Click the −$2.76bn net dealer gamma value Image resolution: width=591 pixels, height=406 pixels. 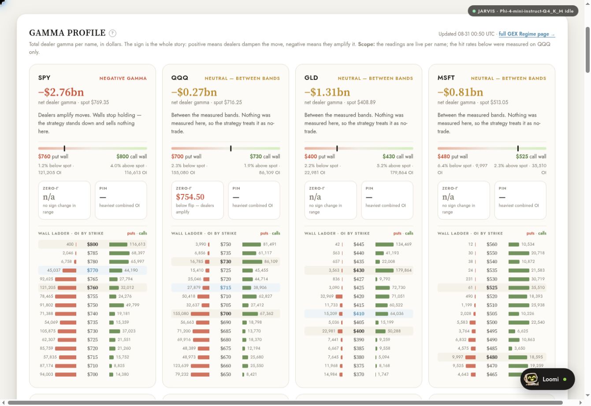coord(61,92)
